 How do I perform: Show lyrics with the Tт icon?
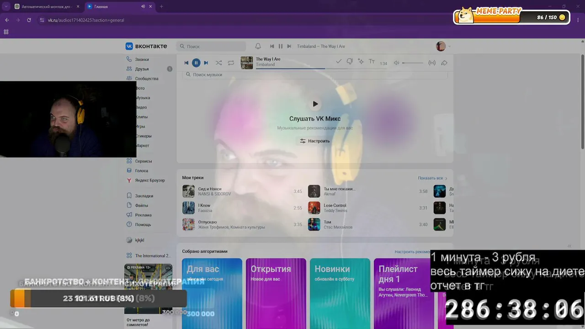pos(372,62)
